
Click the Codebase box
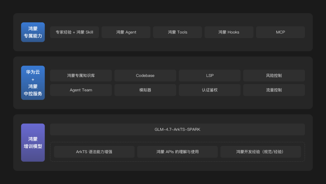(x=145, y=76)
